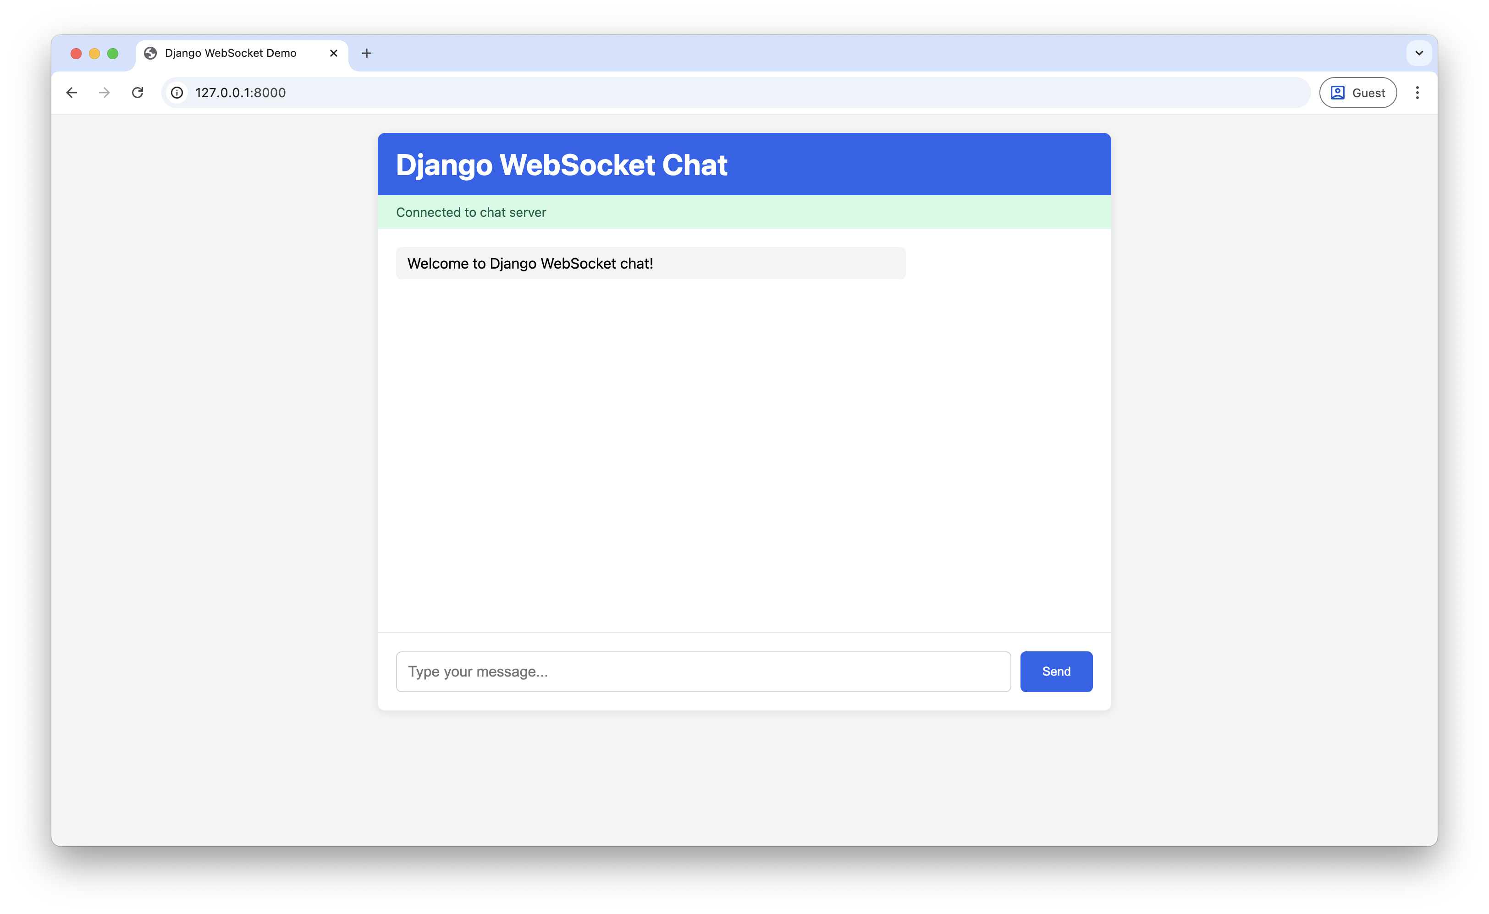
Task: Reload the page with the refresh icon
Action: 138,93
